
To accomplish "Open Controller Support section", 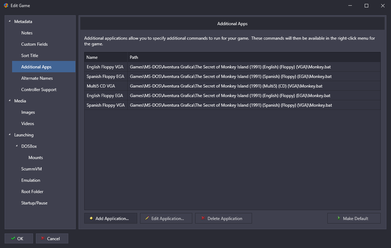I will click(39, 90).
